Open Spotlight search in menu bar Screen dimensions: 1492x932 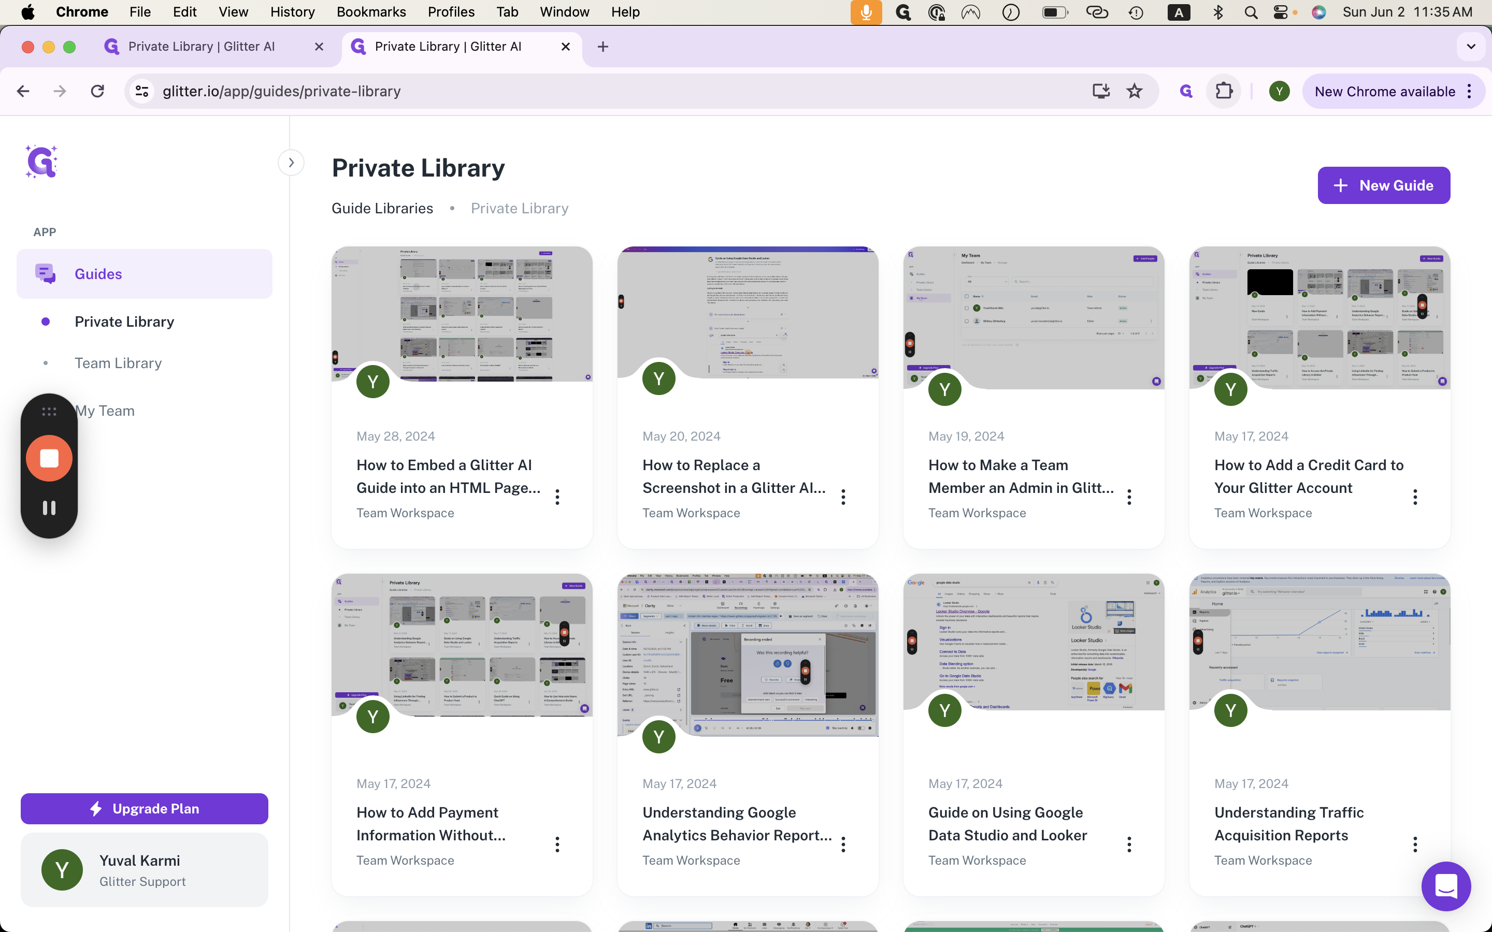(x=1251, y=12)
